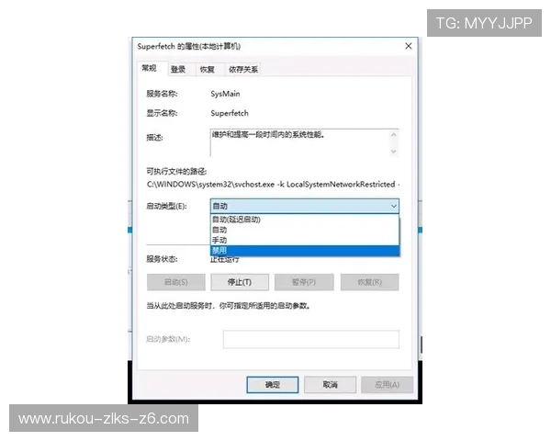The height and width of the screenshot is (441, 551).
Task: Confirm with the 确定 button
Action: [x=273, y=385]
